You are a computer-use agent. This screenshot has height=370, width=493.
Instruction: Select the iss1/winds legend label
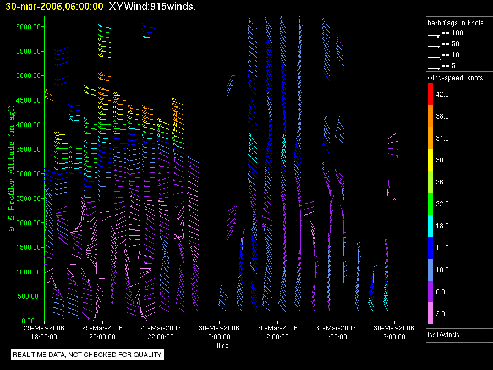443,334
